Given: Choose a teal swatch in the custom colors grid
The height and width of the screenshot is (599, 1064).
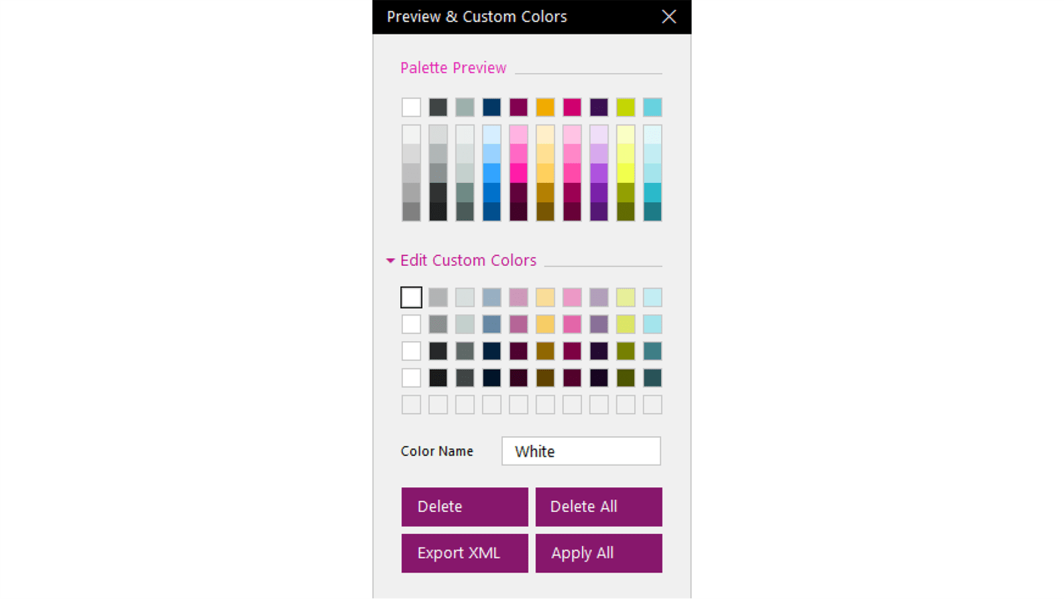Looking at the screenshot, I should [652, 350].
